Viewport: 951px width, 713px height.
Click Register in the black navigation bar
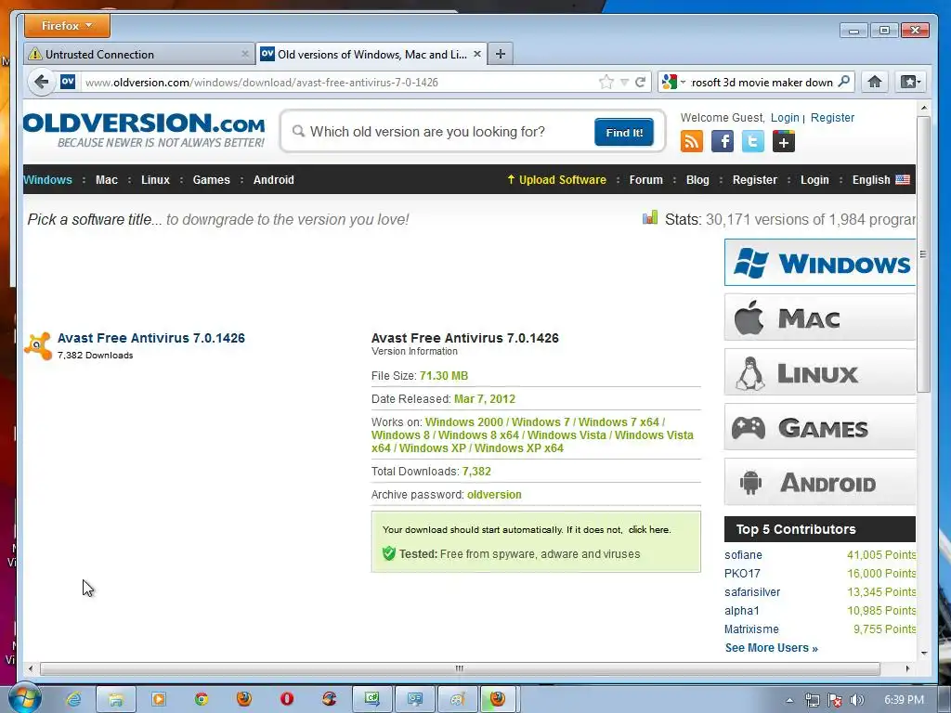754,180
